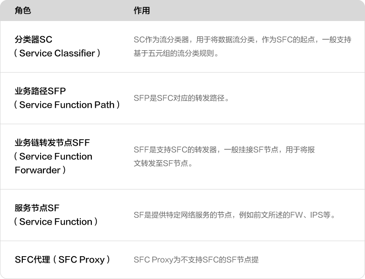Image resolution: width=365 pixels, height=279 pixels.
Task: Click the gray table header bar
Action: coord(182,11)
